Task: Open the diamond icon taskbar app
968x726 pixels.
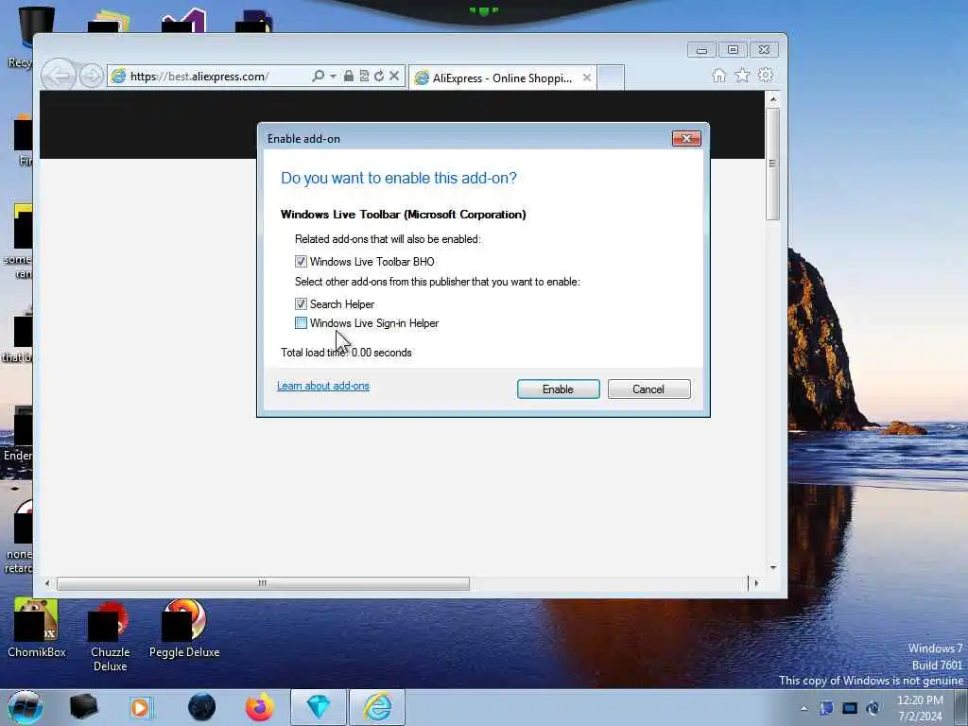Action: pos(319,707)
